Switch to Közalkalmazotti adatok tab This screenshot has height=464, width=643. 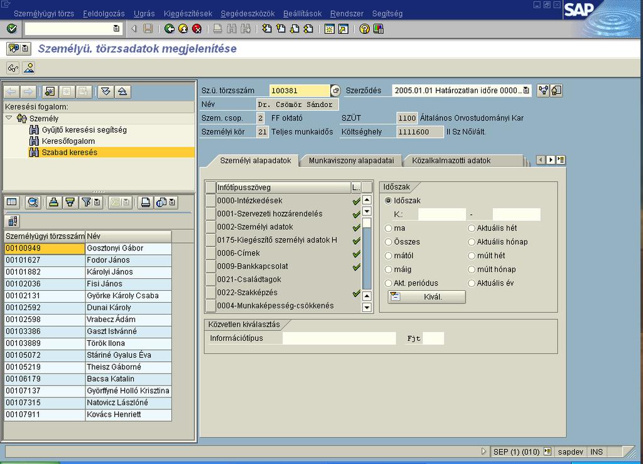pyautogui.click(x=451, y=161)
